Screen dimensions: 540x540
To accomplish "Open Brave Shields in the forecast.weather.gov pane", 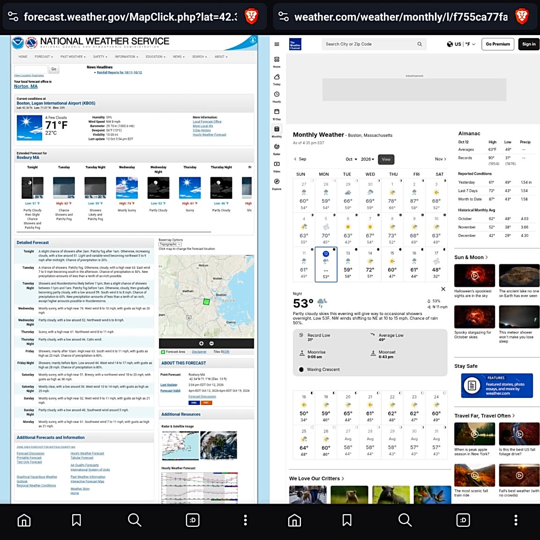I will 251,16.
